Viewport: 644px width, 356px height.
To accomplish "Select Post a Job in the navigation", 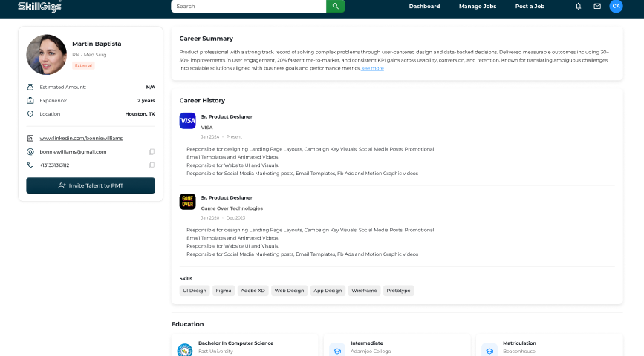I will [x=530, y=6].
